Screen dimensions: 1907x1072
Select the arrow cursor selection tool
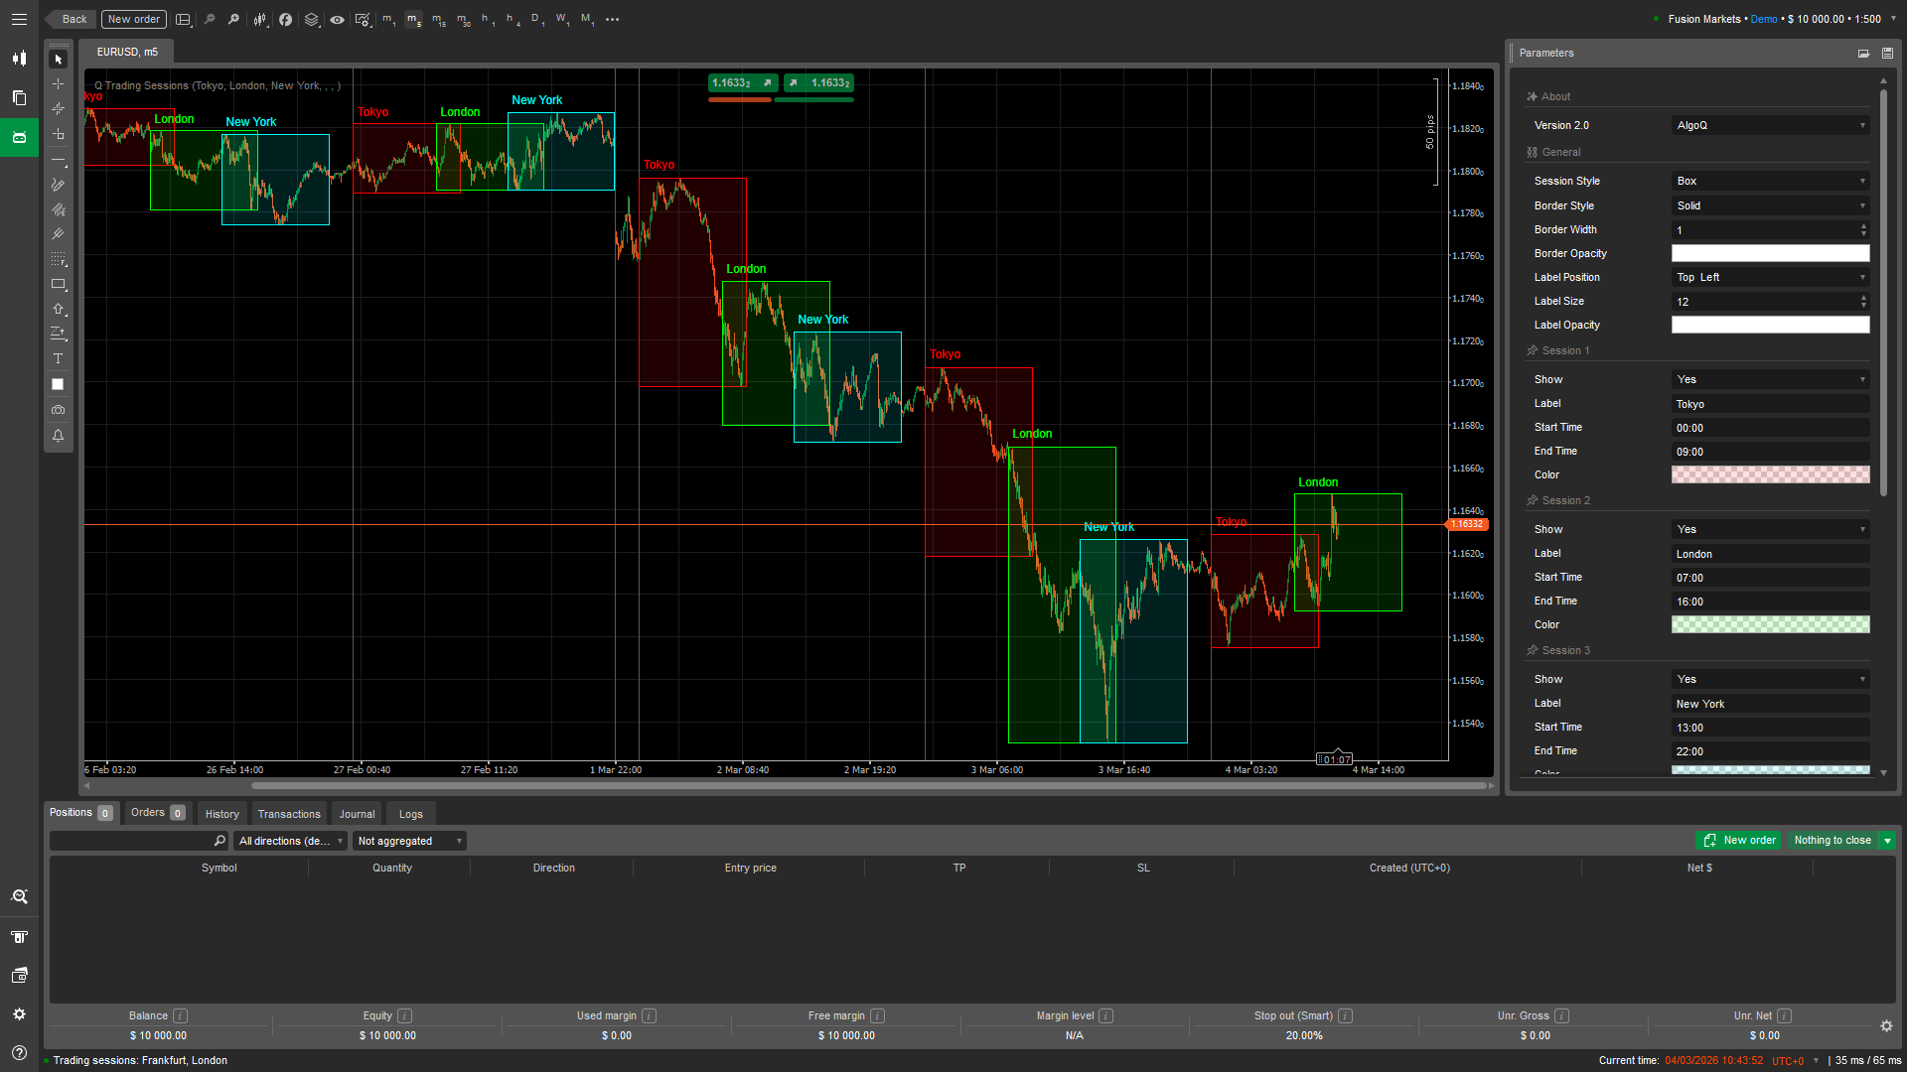59,59
